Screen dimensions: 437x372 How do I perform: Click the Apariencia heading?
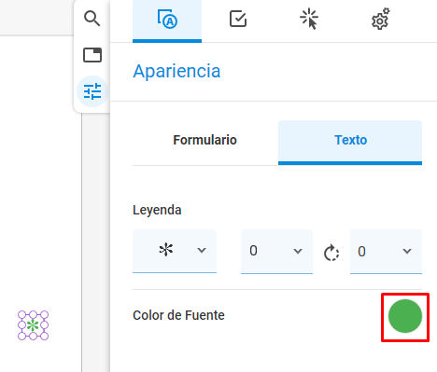pos(176,71)
